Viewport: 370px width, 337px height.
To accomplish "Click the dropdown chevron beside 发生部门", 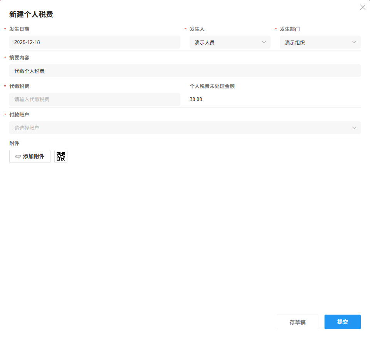I will pos(354,42).
